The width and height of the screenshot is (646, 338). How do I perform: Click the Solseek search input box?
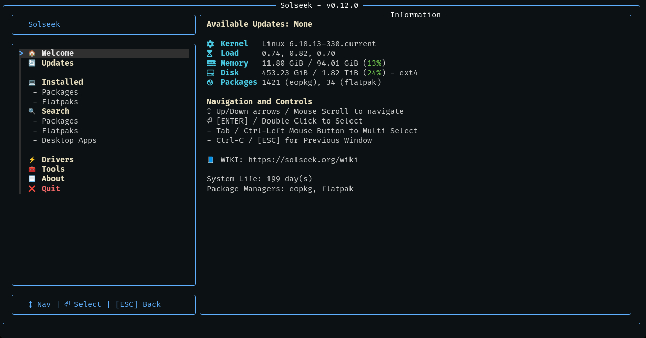[103, 24]
